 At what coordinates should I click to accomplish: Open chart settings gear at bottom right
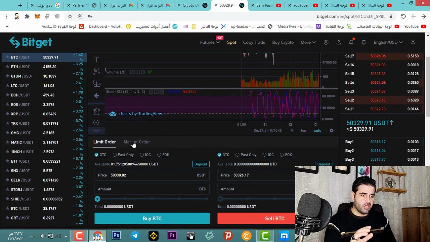[332, 130]
